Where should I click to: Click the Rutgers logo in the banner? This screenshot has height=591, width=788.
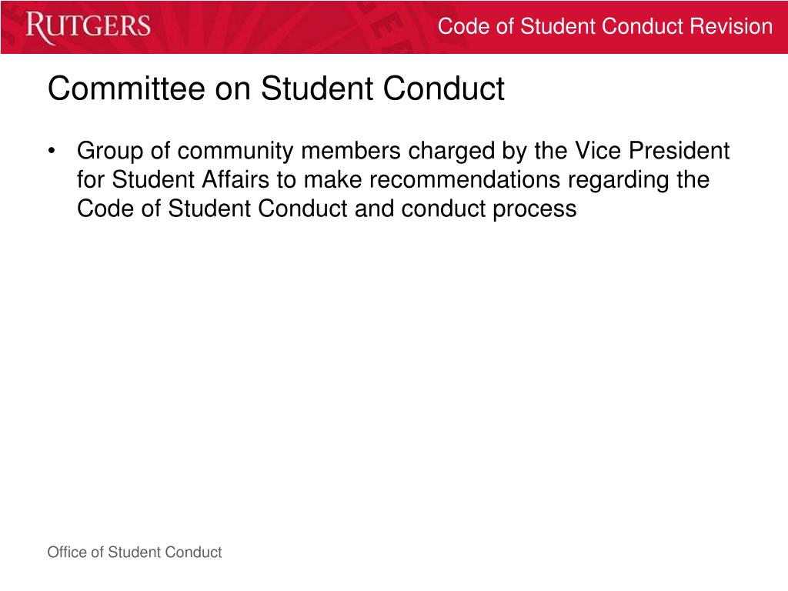(88, 27)
